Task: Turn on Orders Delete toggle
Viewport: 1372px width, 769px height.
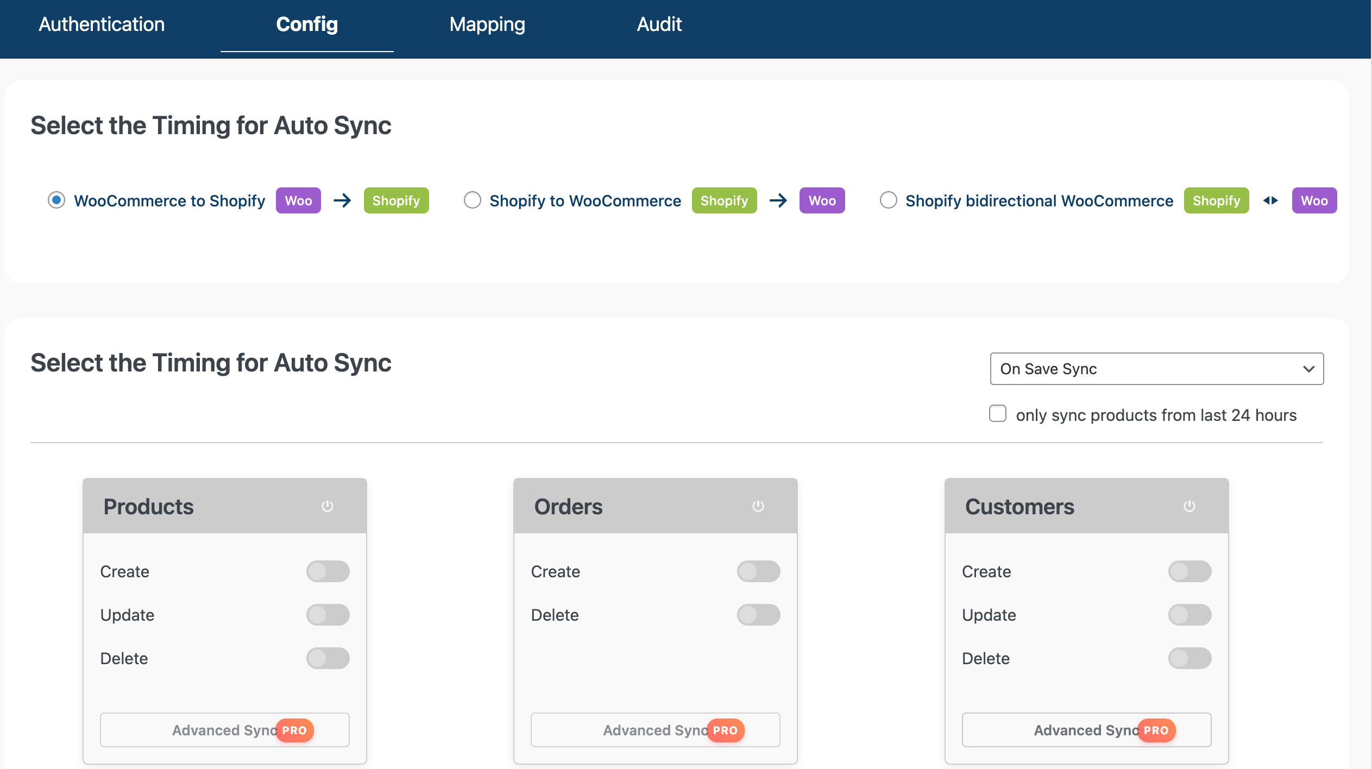Action: tap(758, 615)
